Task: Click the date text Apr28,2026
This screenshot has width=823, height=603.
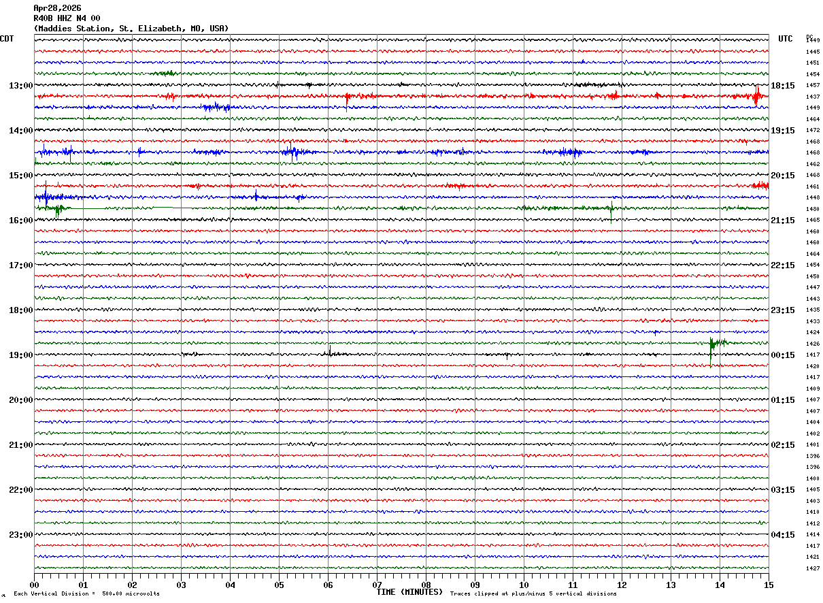Action: [x=57, y=8]
